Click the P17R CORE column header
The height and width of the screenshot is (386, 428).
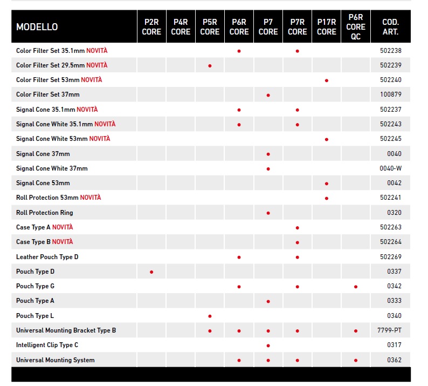(x=326, y=27)
